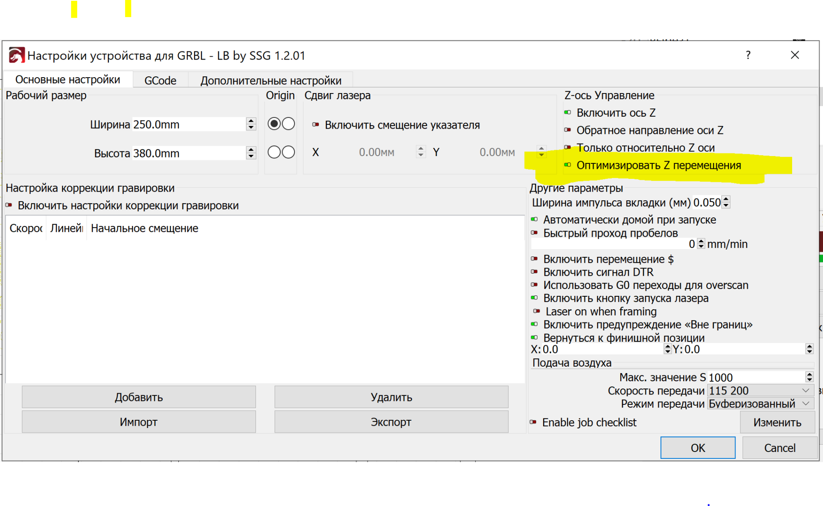Click the Макс. значение S stepper
823x506 pixels.
click(809, 377)
